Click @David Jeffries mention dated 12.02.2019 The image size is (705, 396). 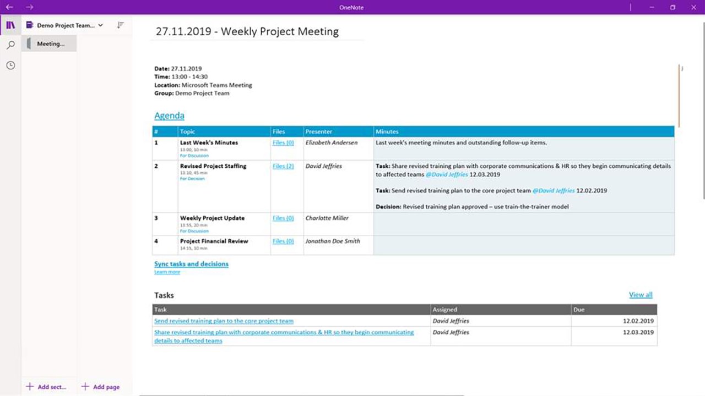(x=554, y=191)
